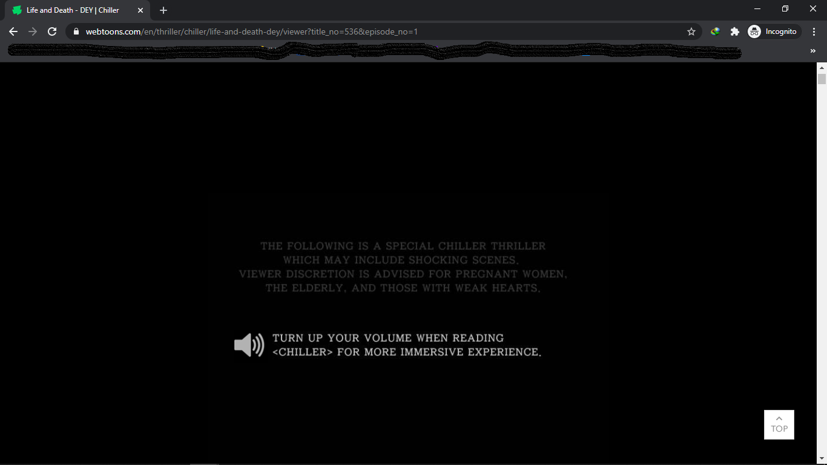The width and height of the screenshot is (827, 465).
Task: Click the scrollbar down arrow
Action: point(822,460)
